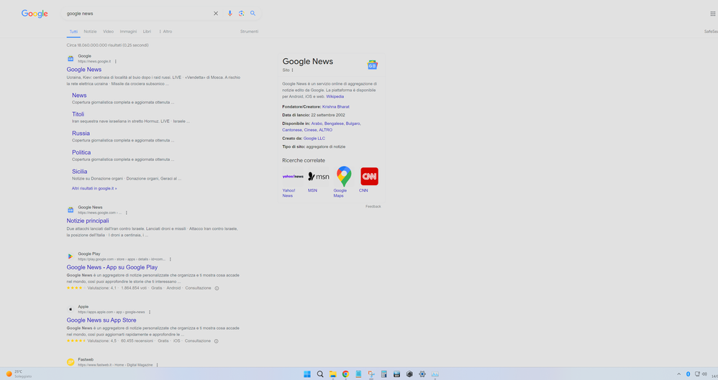Click 'Altri risultati in google.it'
The width and height of the screenshot is (718, 380).
coord(94,188)
